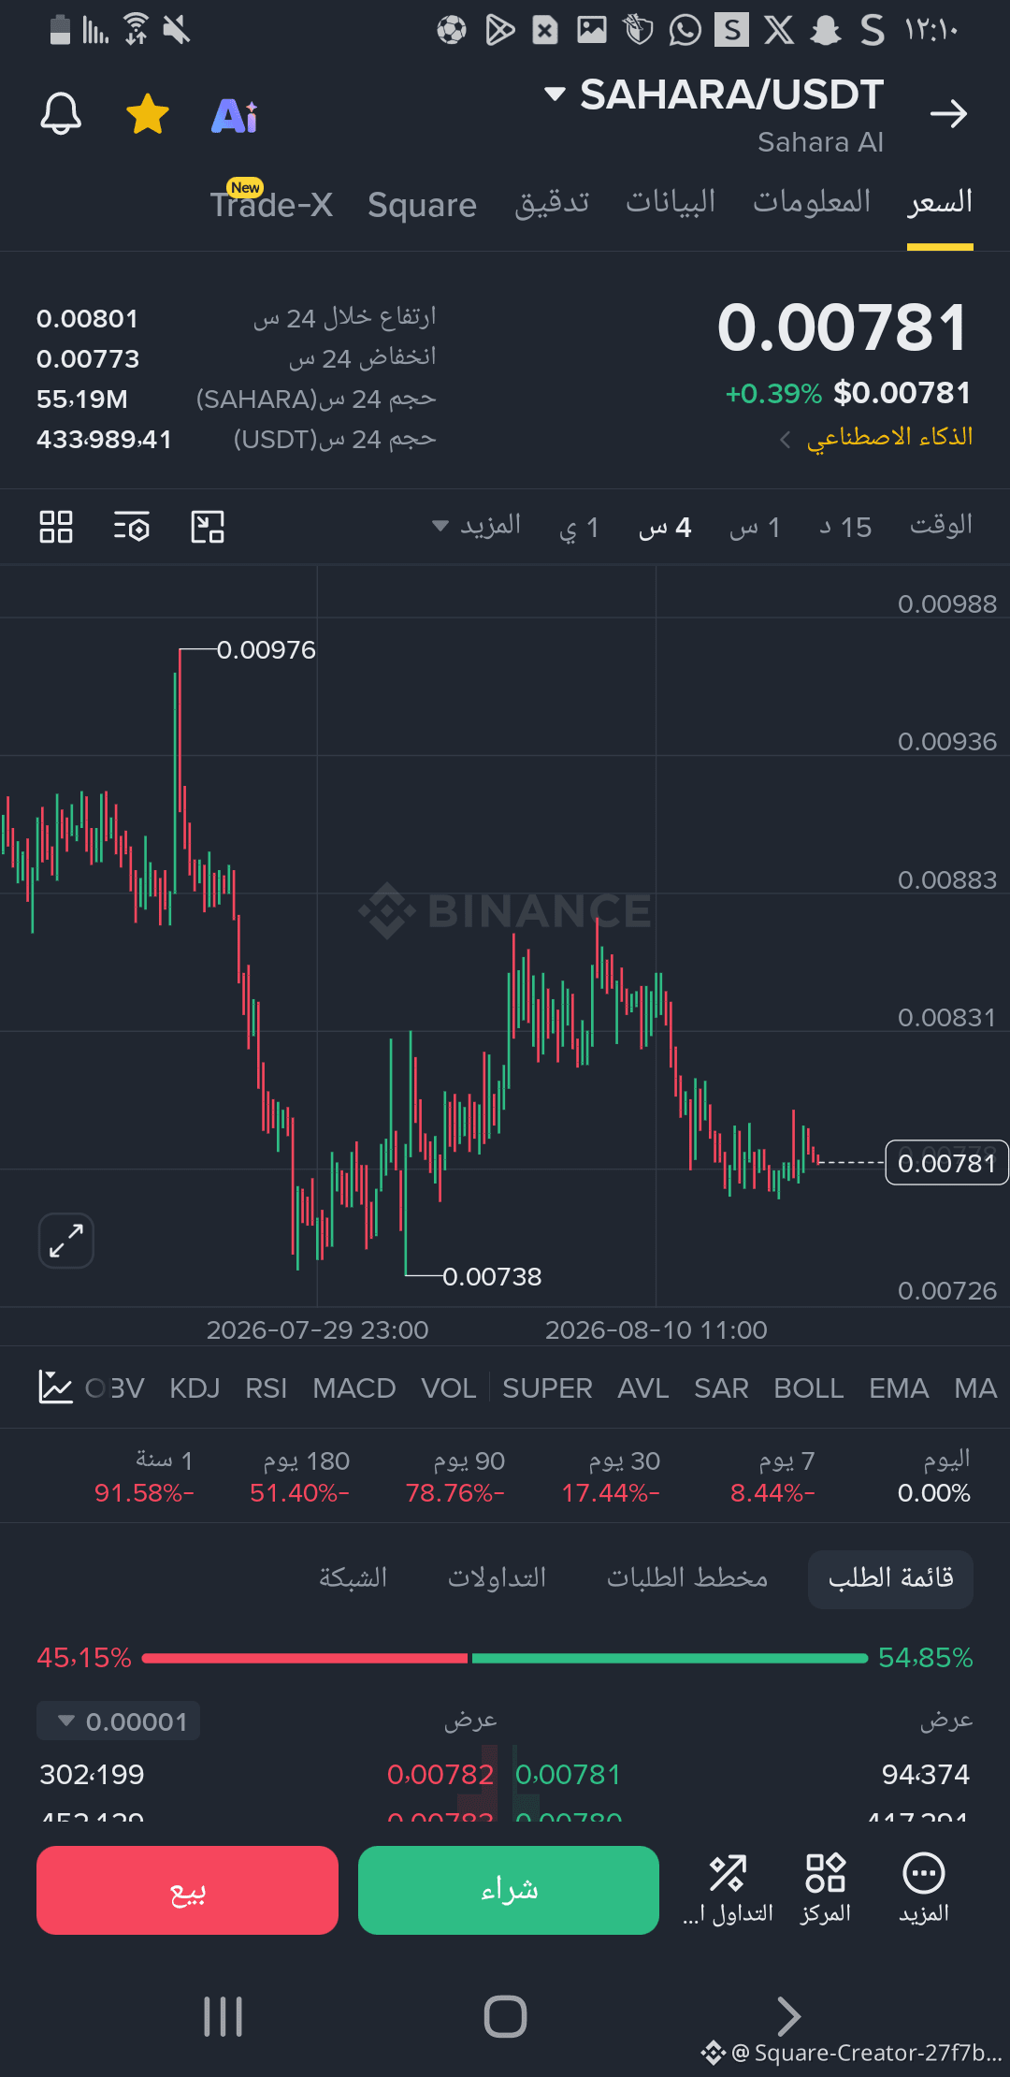The image size is (1010, 2077).
Task: Toggle the SAR indicator
Action: (721, 1388)
